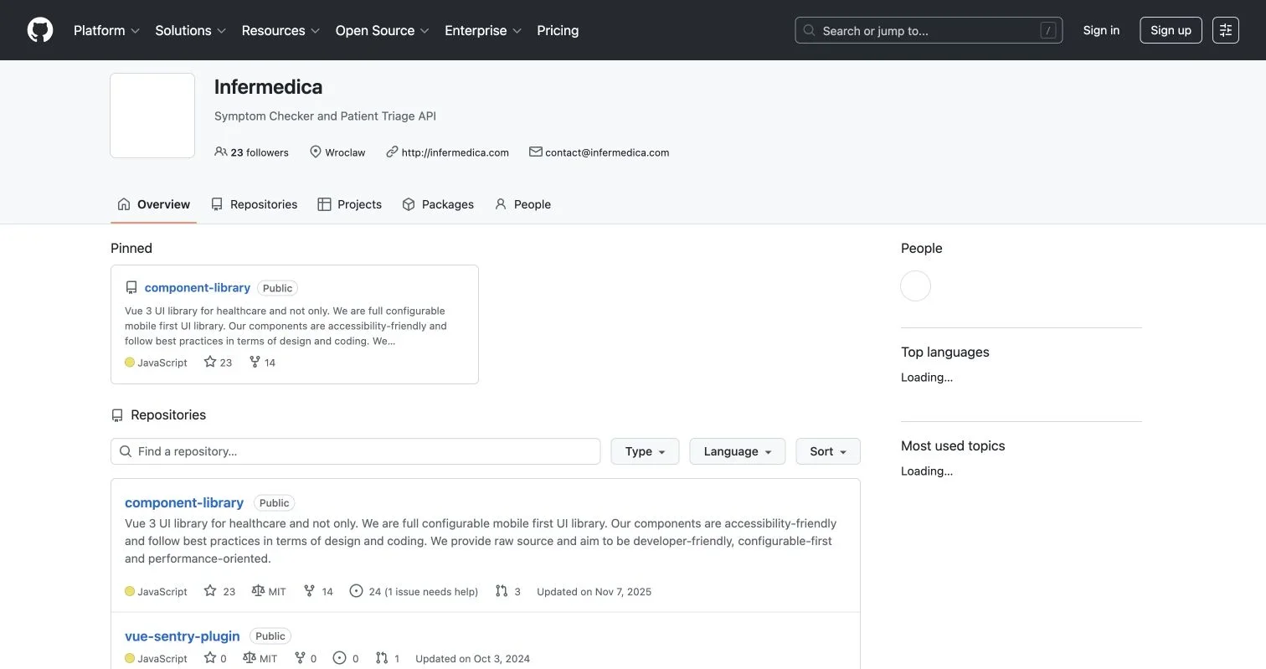Expand the Resources menu

pyautogui.click(x=280, y=30)
